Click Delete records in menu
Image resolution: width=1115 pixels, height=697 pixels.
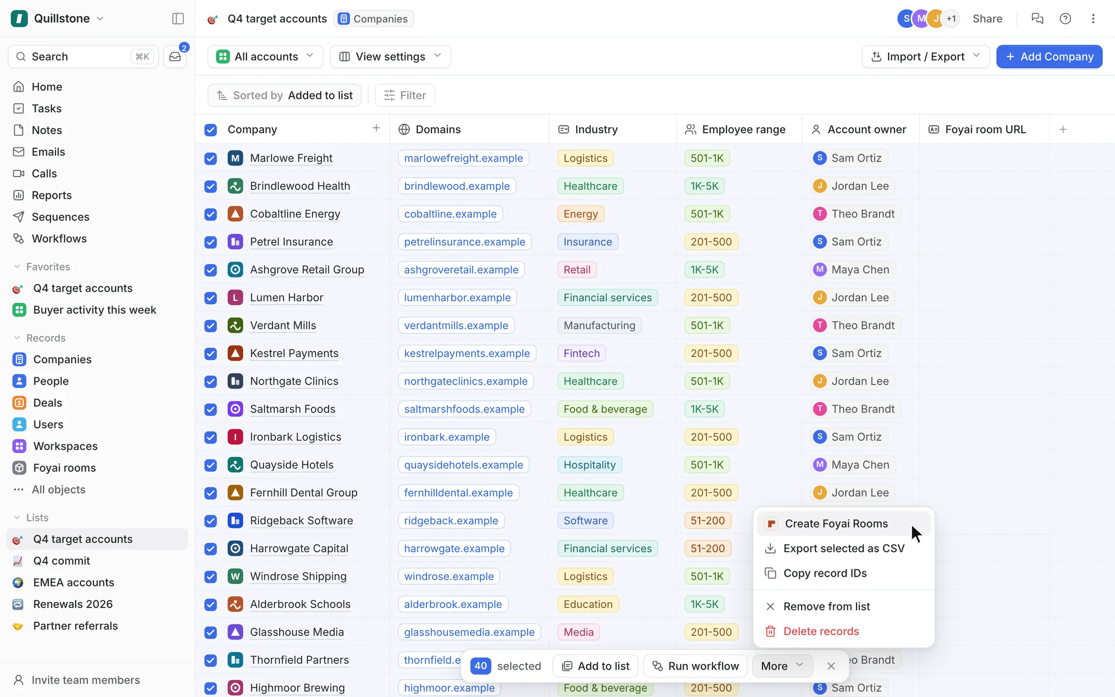[x=844, y=631]
